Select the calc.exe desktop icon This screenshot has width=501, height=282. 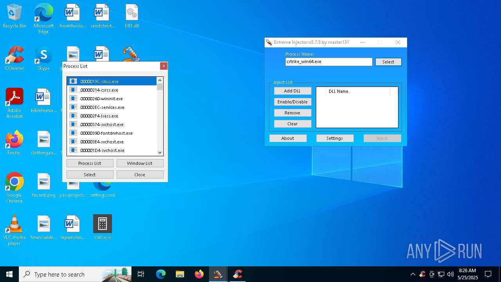point(103,228)
